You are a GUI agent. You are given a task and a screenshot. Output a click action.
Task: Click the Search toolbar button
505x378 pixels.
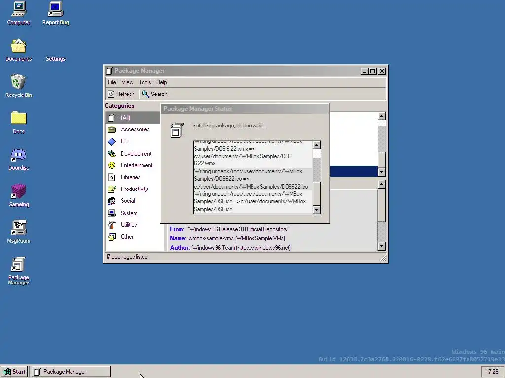click(x=154, y=94)
